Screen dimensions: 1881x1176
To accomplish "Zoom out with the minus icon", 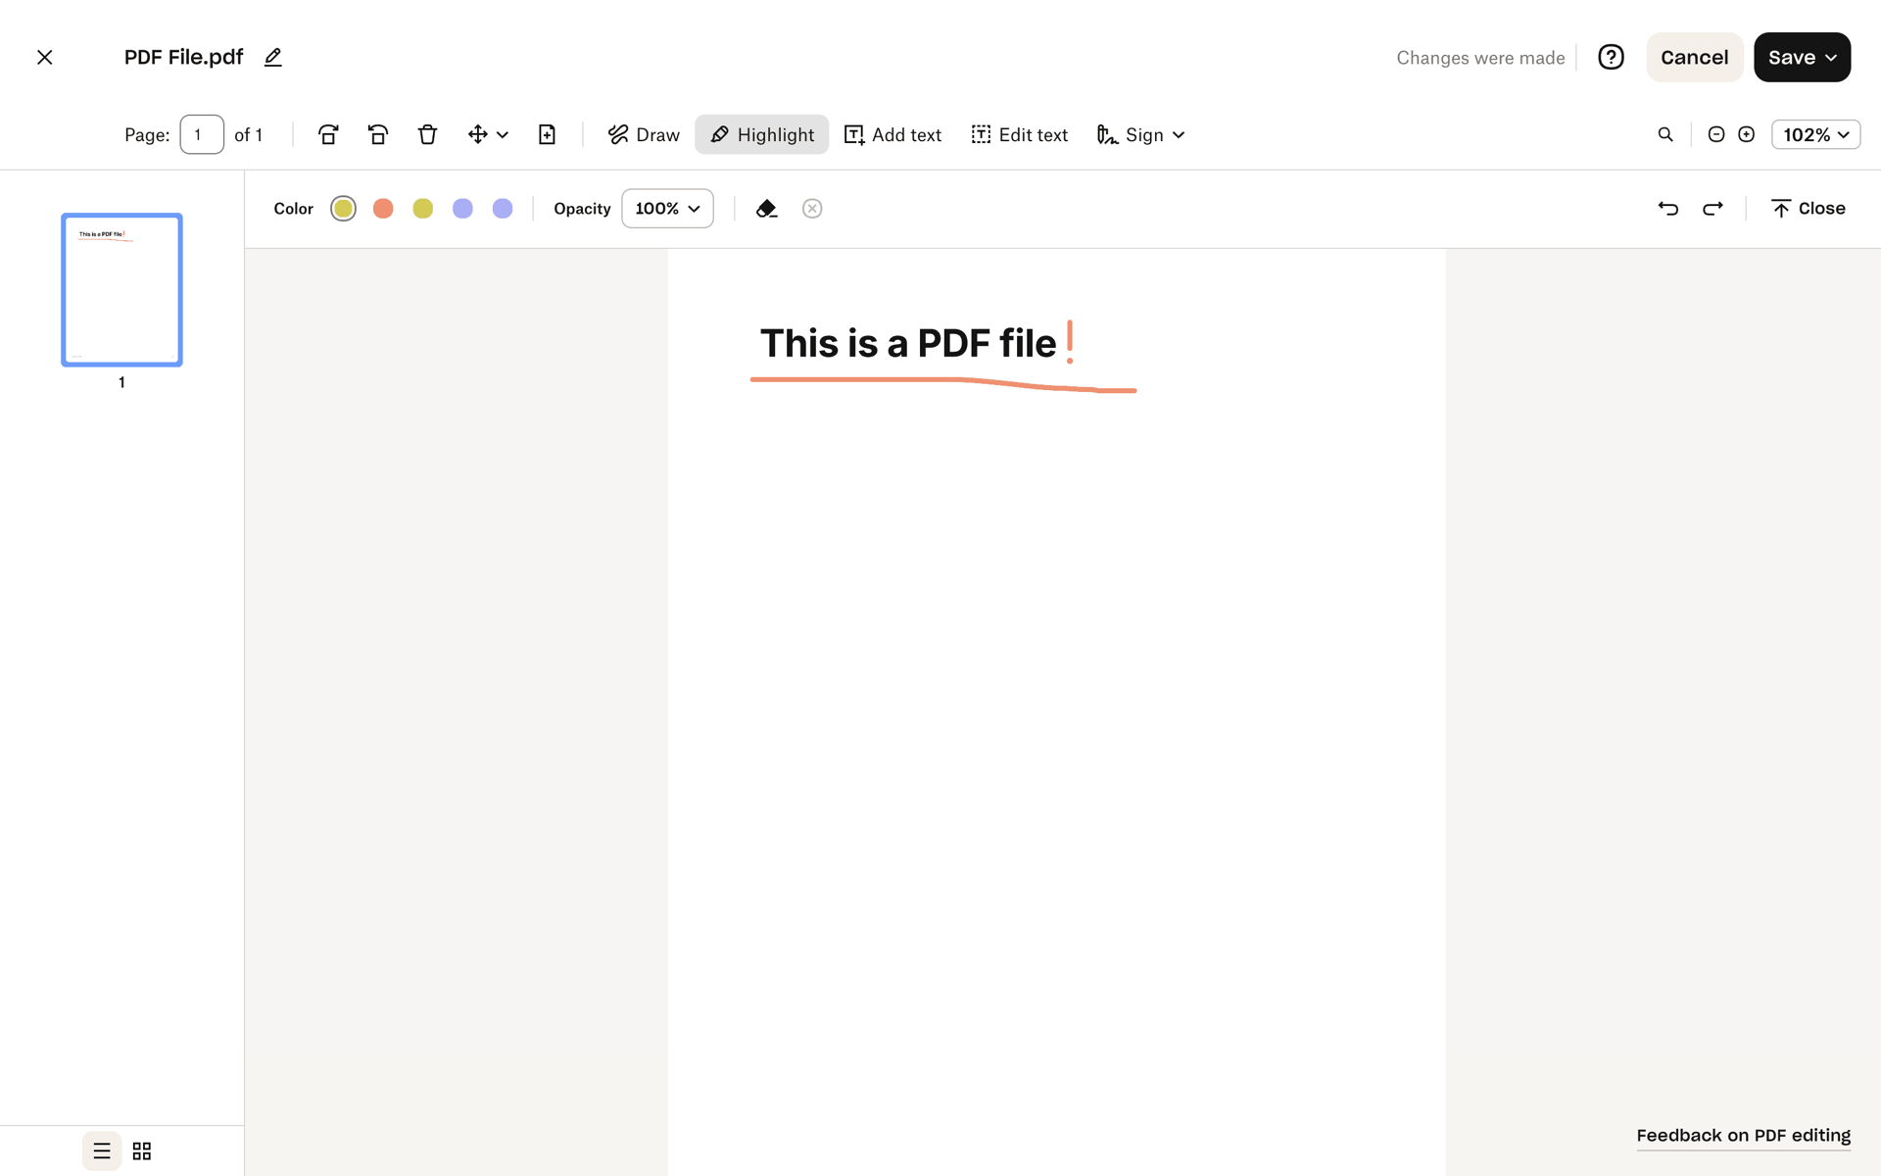I will 1716,135.
